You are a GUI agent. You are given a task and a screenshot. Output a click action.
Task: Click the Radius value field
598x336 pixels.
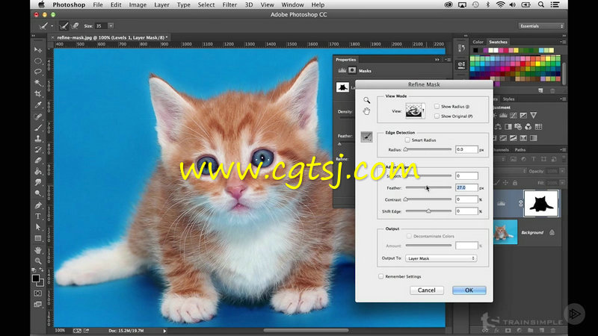466,149
